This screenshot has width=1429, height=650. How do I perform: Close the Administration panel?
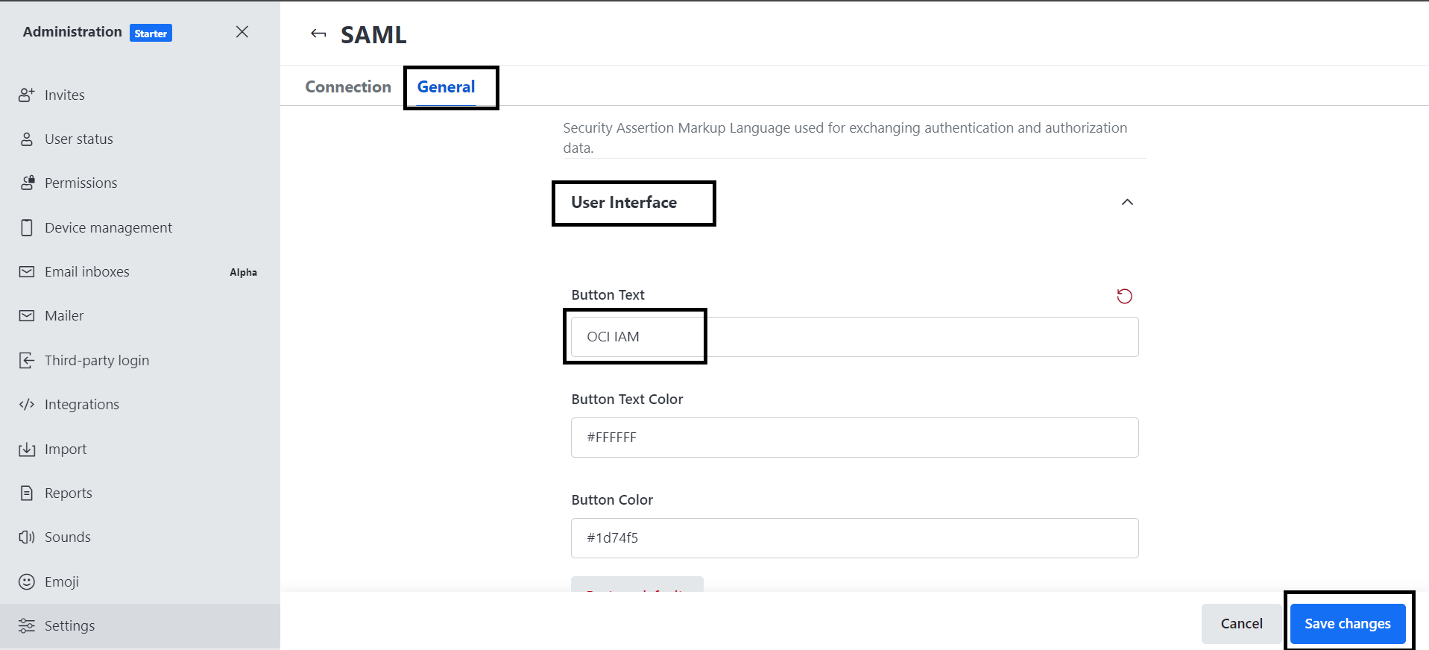[242, 32]
